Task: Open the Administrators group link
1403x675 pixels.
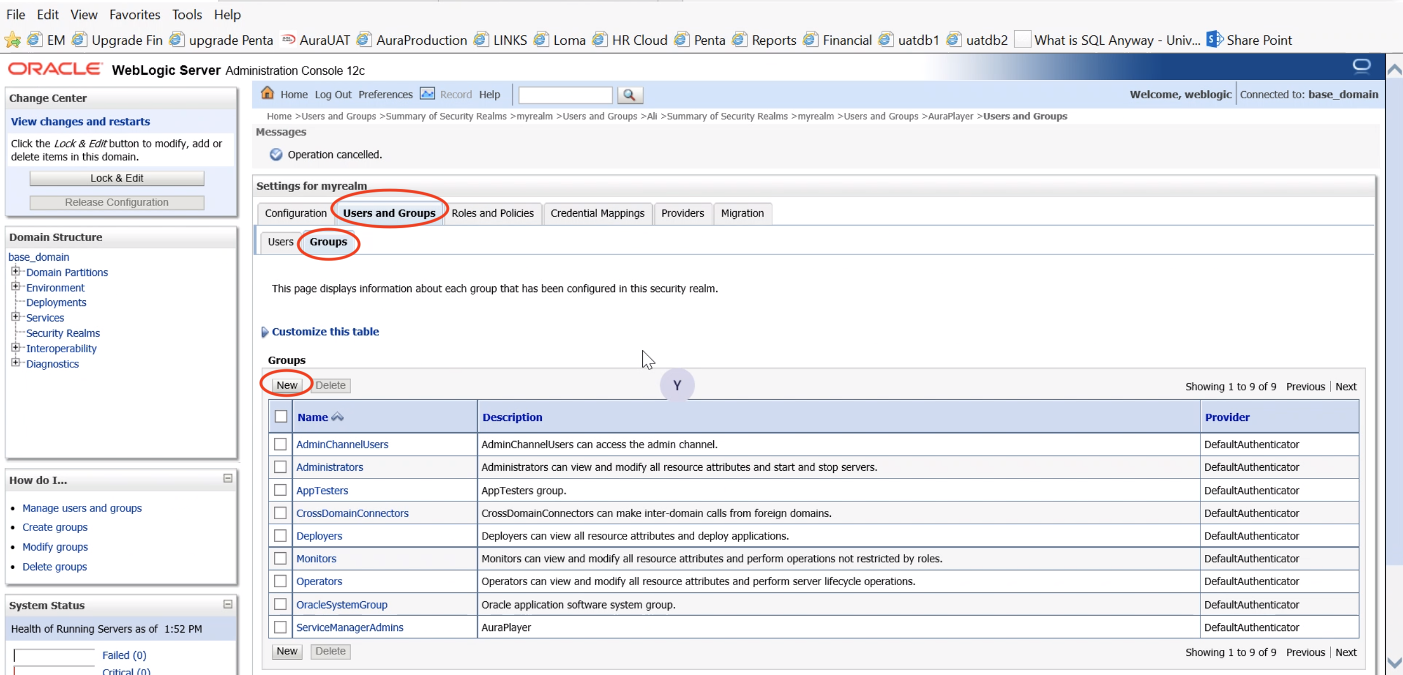Action: point(329,467)
